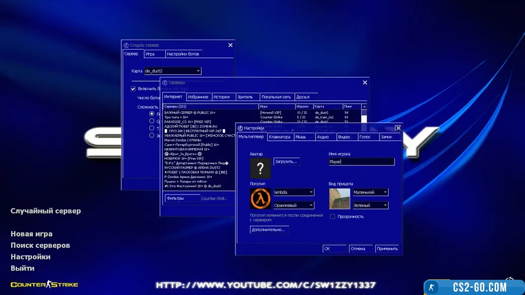The width and height of the screenshot is (525, 295).
Task: Click the lambda logo spray preview
Action: coord(261,199)
